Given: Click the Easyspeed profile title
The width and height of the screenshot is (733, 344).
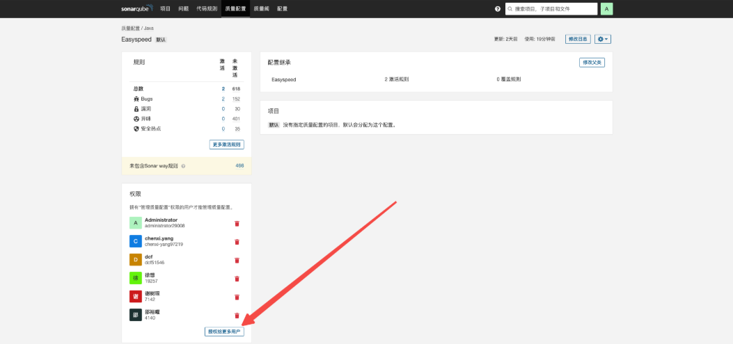Looking at the screenshot, I should tap(136, 40).
